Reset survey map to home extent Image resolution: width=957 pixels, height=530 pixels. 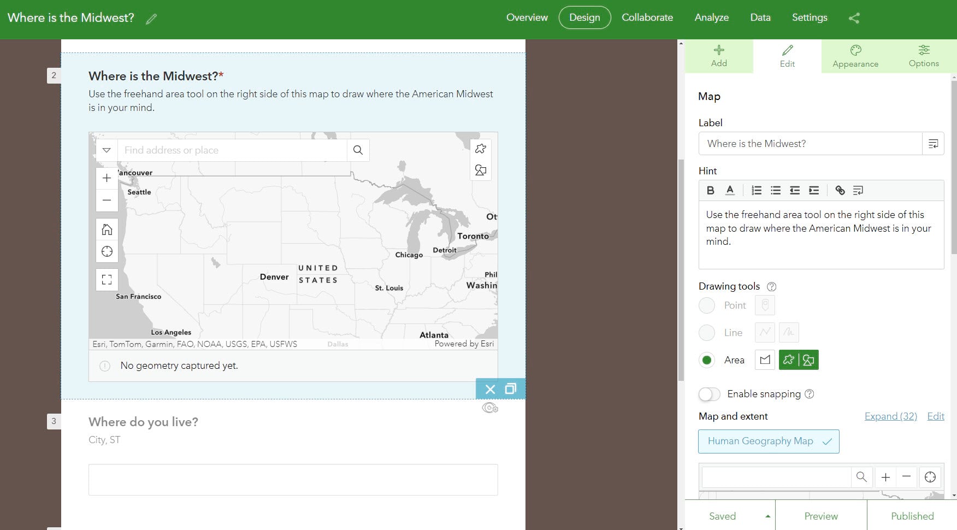pos(107,229)
